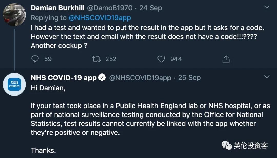
Task: Click the WeChat logo watermark
Action: (227, 145)
